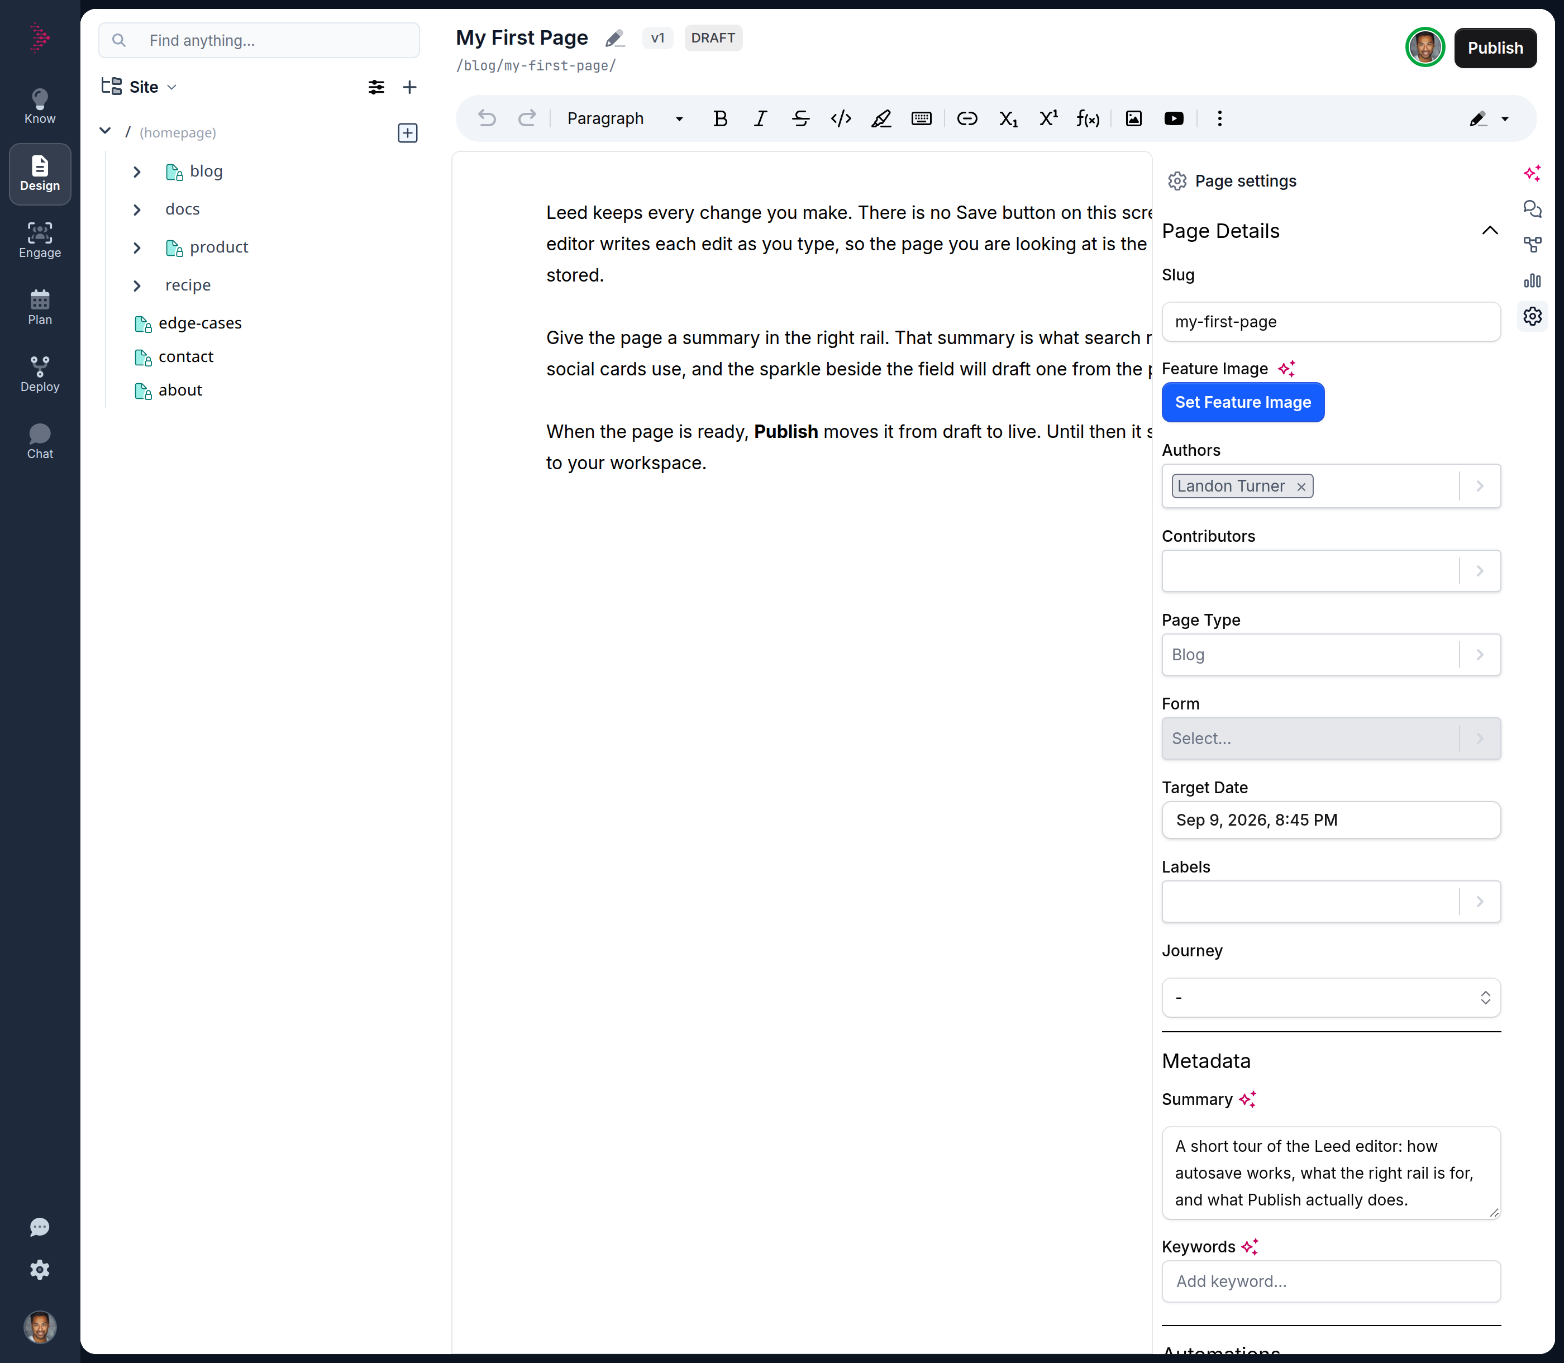
Task: Open the Authors dropdown
Action: (x=1480, y=486)
